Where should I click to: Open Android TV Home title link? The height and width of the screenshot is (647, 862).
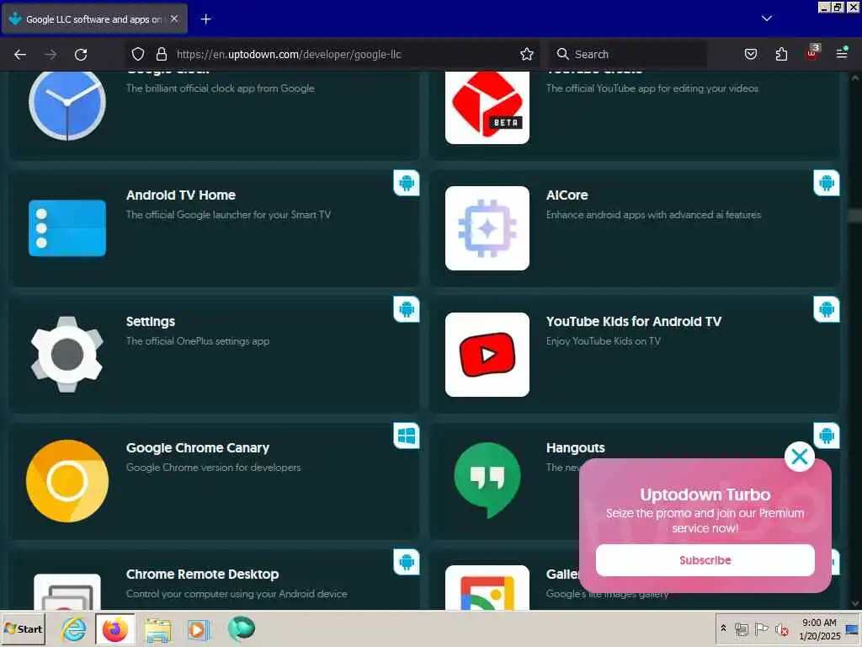point(181,195)
